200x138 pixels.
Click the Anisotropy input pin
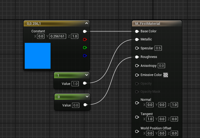[137, 66]
